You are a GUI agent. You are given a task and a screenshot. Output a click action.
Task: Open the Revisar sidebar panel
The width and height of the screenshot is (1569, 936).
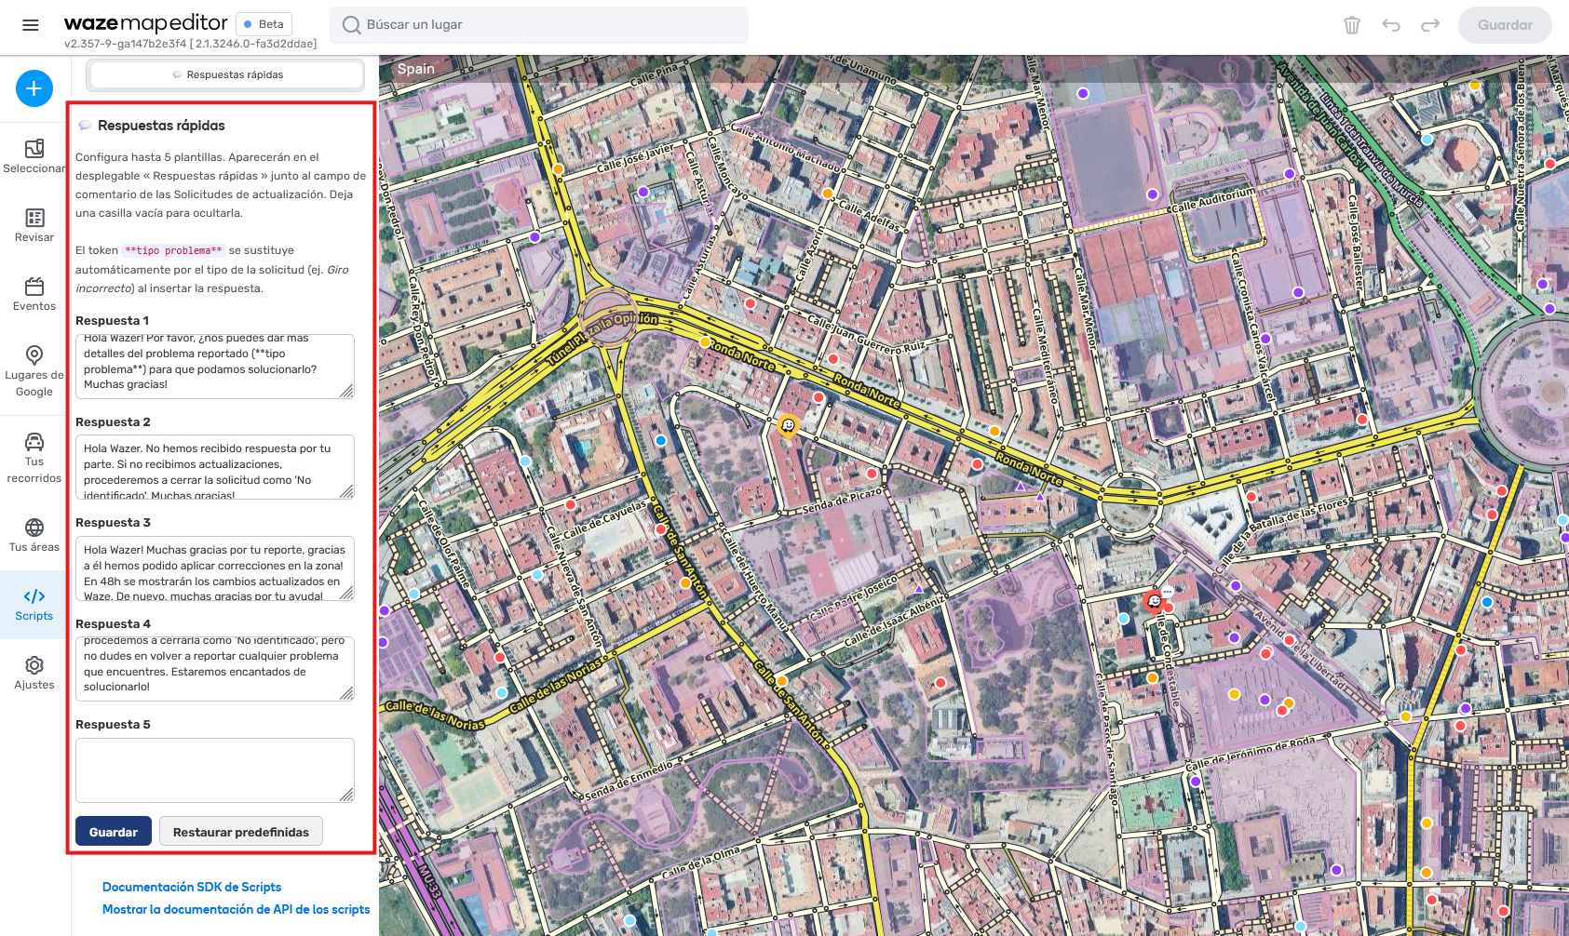click(34, 224)
